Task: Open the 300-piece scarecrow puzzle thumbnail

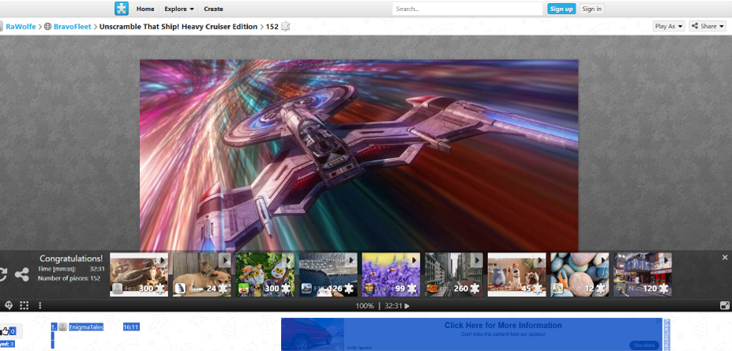Action: (x=265, y=274)
